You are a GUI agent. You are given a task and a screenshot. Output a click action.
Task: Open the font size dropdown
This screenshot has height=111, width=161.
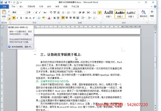(33, 13)
